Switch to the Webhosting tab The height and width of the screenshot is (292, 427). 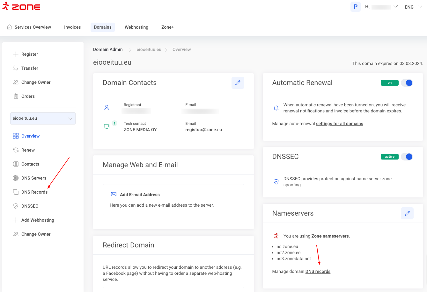[136, 27]
